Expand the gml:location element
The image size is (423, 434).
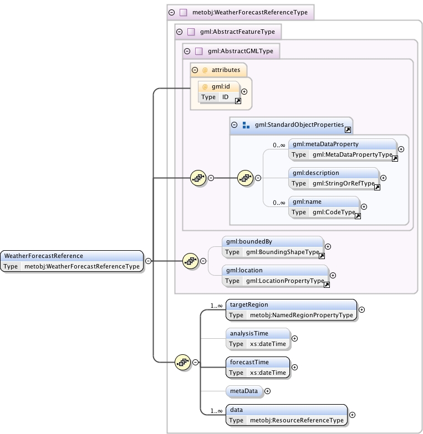click(x=333, y=276)
